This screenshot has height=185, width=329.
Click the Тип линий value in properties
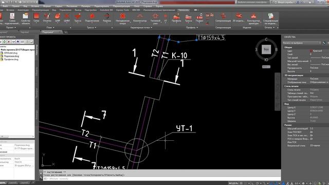tap(319, 58)
